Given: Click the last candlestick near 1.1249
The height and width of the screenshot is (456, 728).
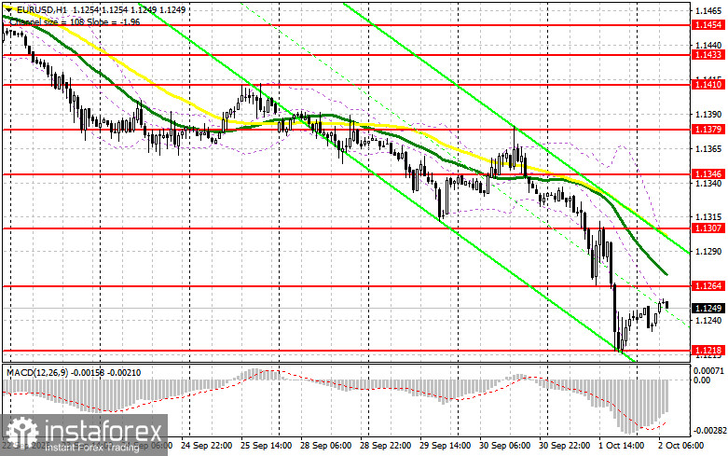Looking at the screenshot, I should [x=667, y=305].
